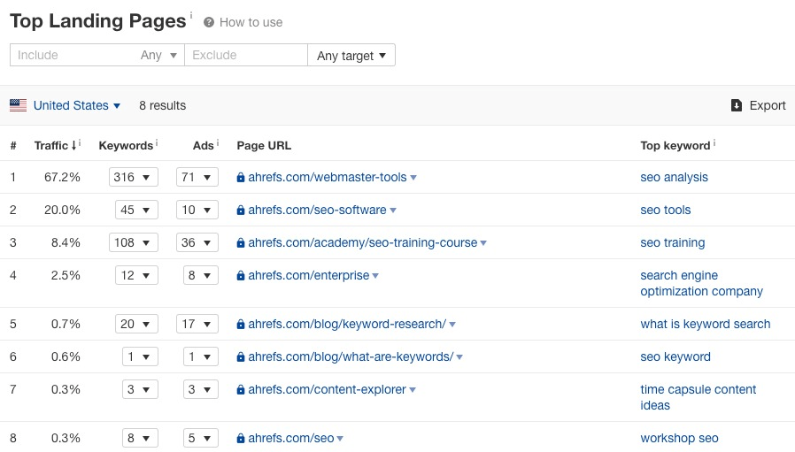Open the ahrefs.com/seo page link
The width and height of the screenshot is (795, 452).
tap(291, 438)
